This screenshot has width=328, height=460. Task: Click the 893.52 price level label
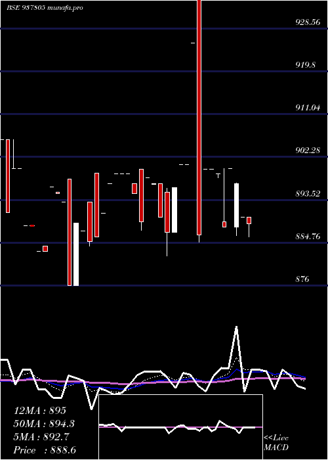pos(308,194)
